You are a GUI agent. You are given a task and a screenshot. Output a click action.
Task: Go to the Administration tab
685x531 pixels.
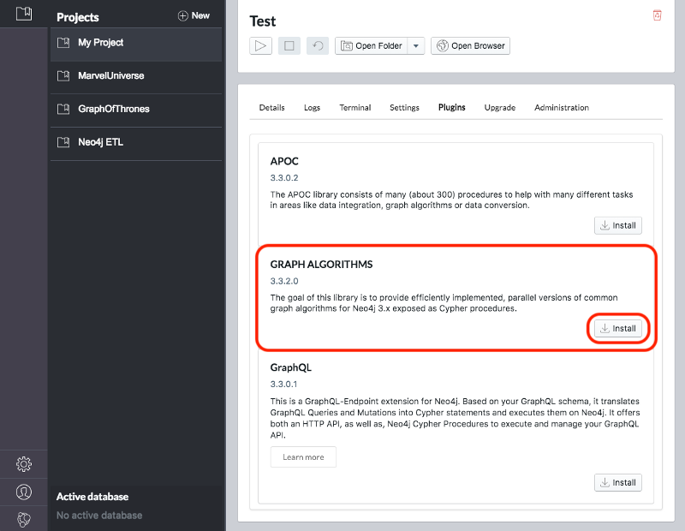click(x=561, y=108)
